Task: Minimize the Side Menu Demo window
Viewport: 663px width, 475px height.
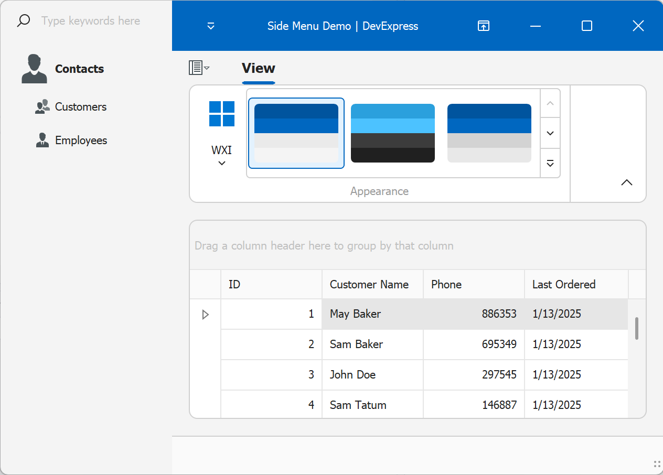Action: (x=536, y=26)
